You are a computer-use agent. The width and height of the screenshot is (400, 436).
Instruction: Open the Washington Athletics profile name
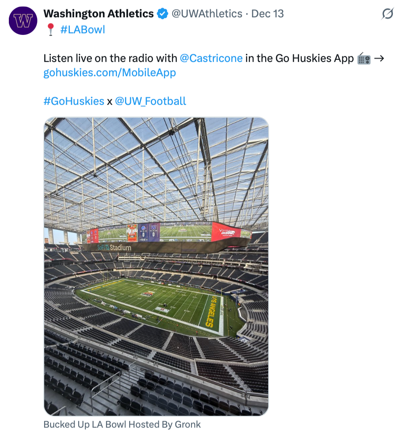click(x=99, y=14)
